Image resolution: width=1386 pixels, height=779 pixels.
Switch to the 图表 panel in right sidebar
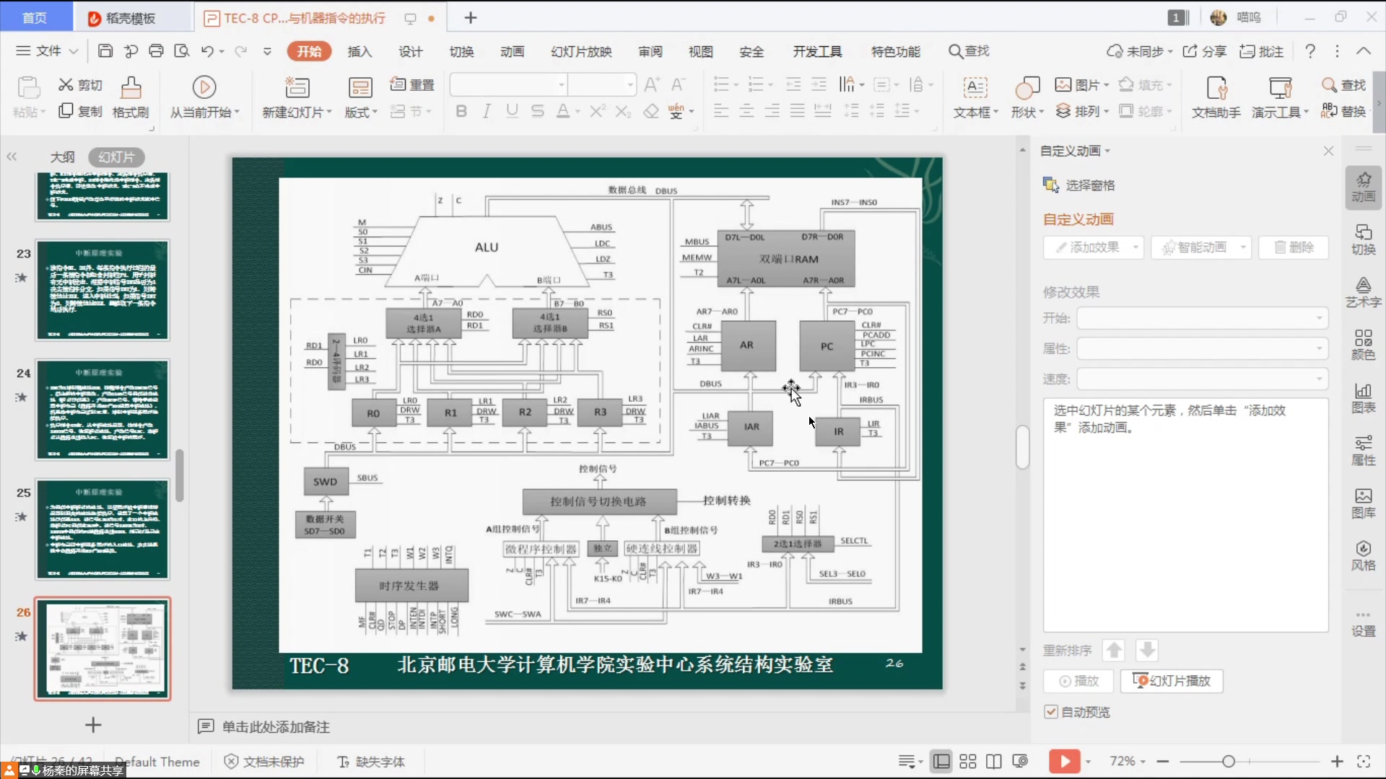click(x=1364, y=398)
